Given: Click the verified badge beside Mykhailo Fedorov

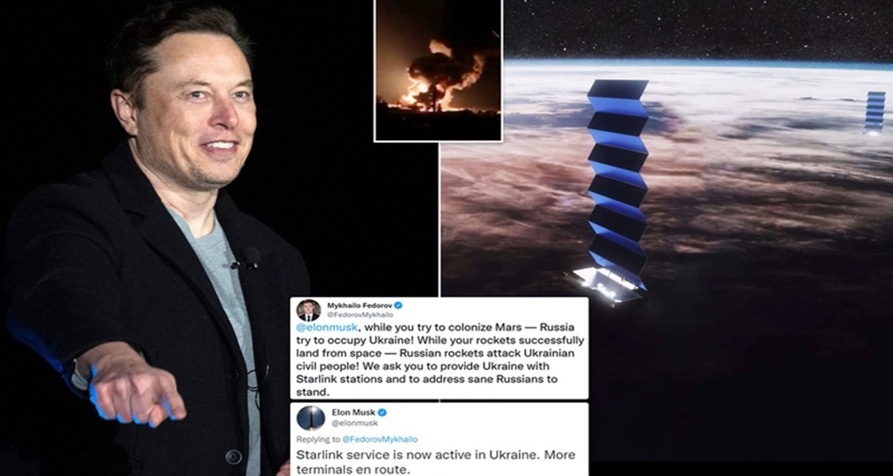Looking at the screenshot, I should pyautogui.click(x=398, y=305).
